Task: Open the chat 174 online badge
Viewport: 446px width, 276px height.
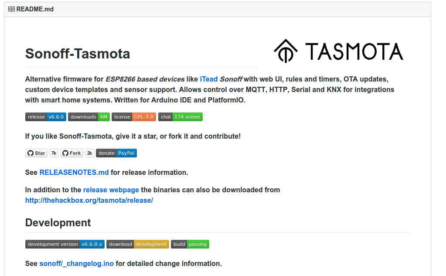Action: pos(180,117)
